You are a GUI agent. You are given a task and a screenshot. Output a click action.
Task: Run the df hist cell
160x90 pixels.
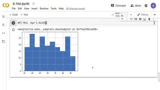coord(13,23)
